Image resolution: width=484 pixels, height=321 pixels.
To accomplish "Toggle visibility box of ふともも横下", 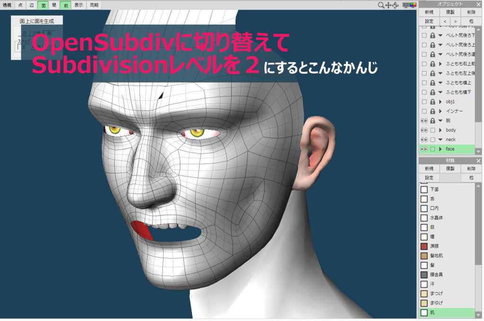I will coord(424,92).
